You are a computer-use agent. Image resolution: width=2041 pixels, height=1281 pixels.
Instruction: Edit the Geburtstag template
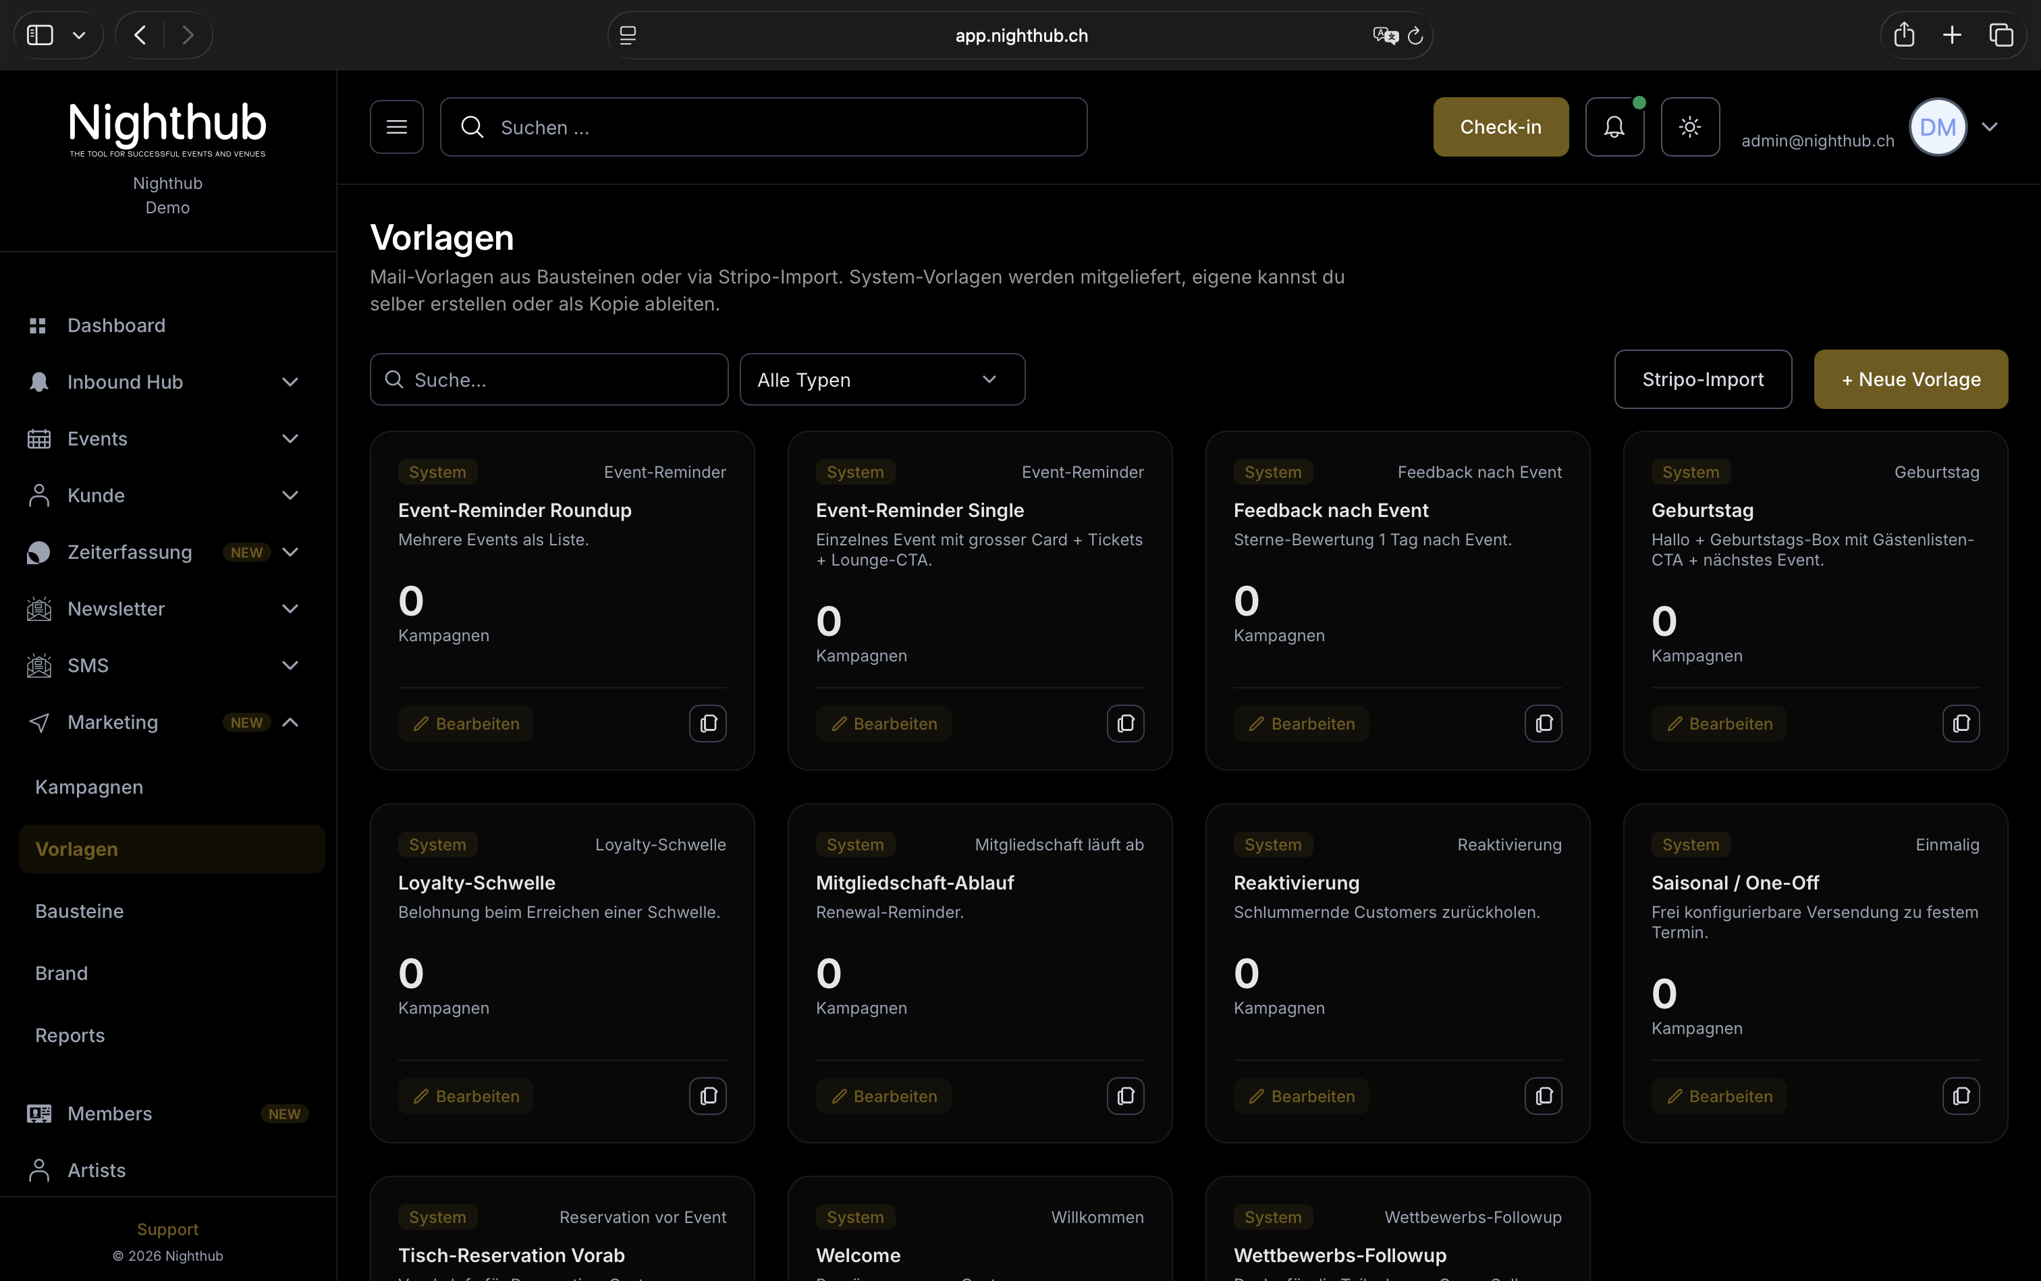coord(1719,724)
